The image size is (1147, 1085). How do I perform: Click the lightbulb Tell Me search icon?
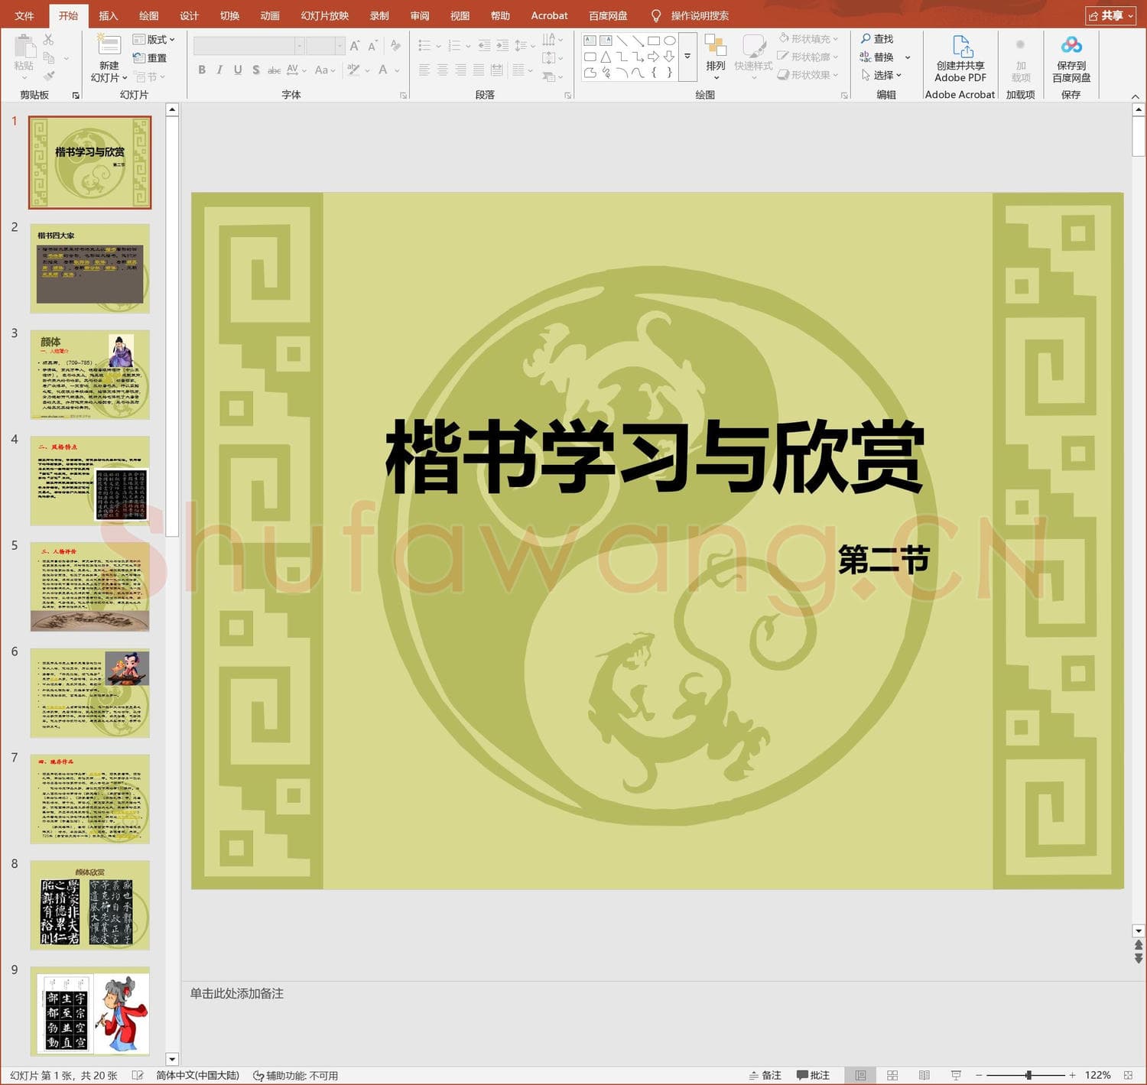655,15
